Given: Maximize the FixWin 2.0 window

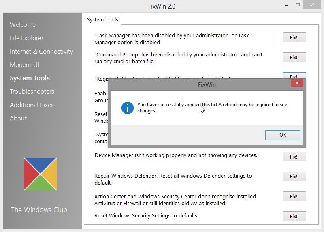Looking at the screenshot, I should [x=298, y=5].
